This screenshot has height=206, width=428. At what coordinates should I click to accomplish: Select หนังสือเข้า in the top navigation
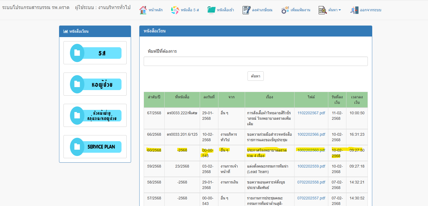pos(225,10)
